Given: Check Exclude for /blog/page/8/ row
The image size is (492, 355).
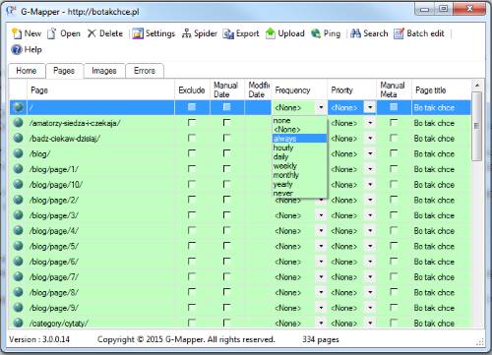Looking at the screenshot, I should (192, 292).
